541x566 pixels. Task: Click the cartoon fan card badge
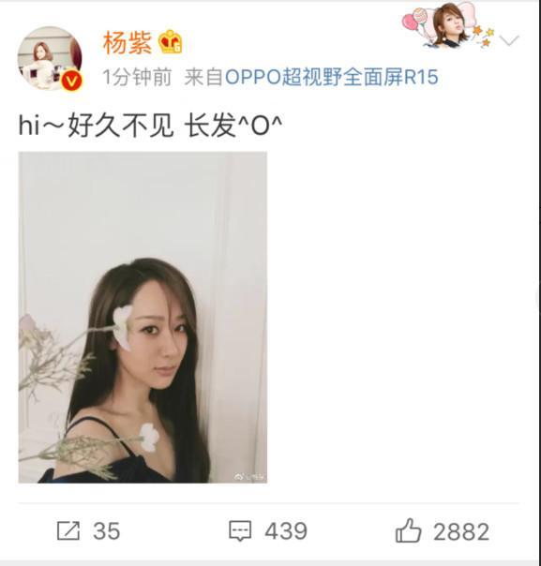[448, 25]
